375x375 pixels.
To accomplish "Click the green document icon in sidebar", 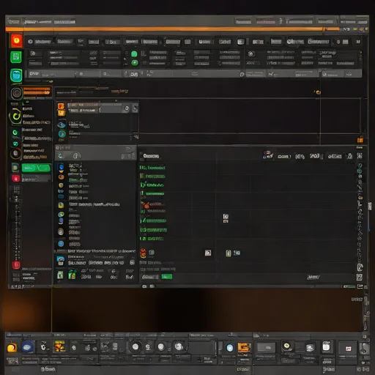I will pyautogui.click(x=16, y=57).
